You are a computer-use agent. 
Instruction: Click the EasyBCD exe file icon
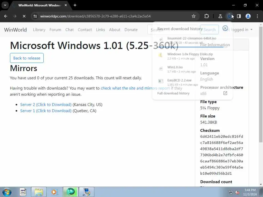[x=161, y=81]
